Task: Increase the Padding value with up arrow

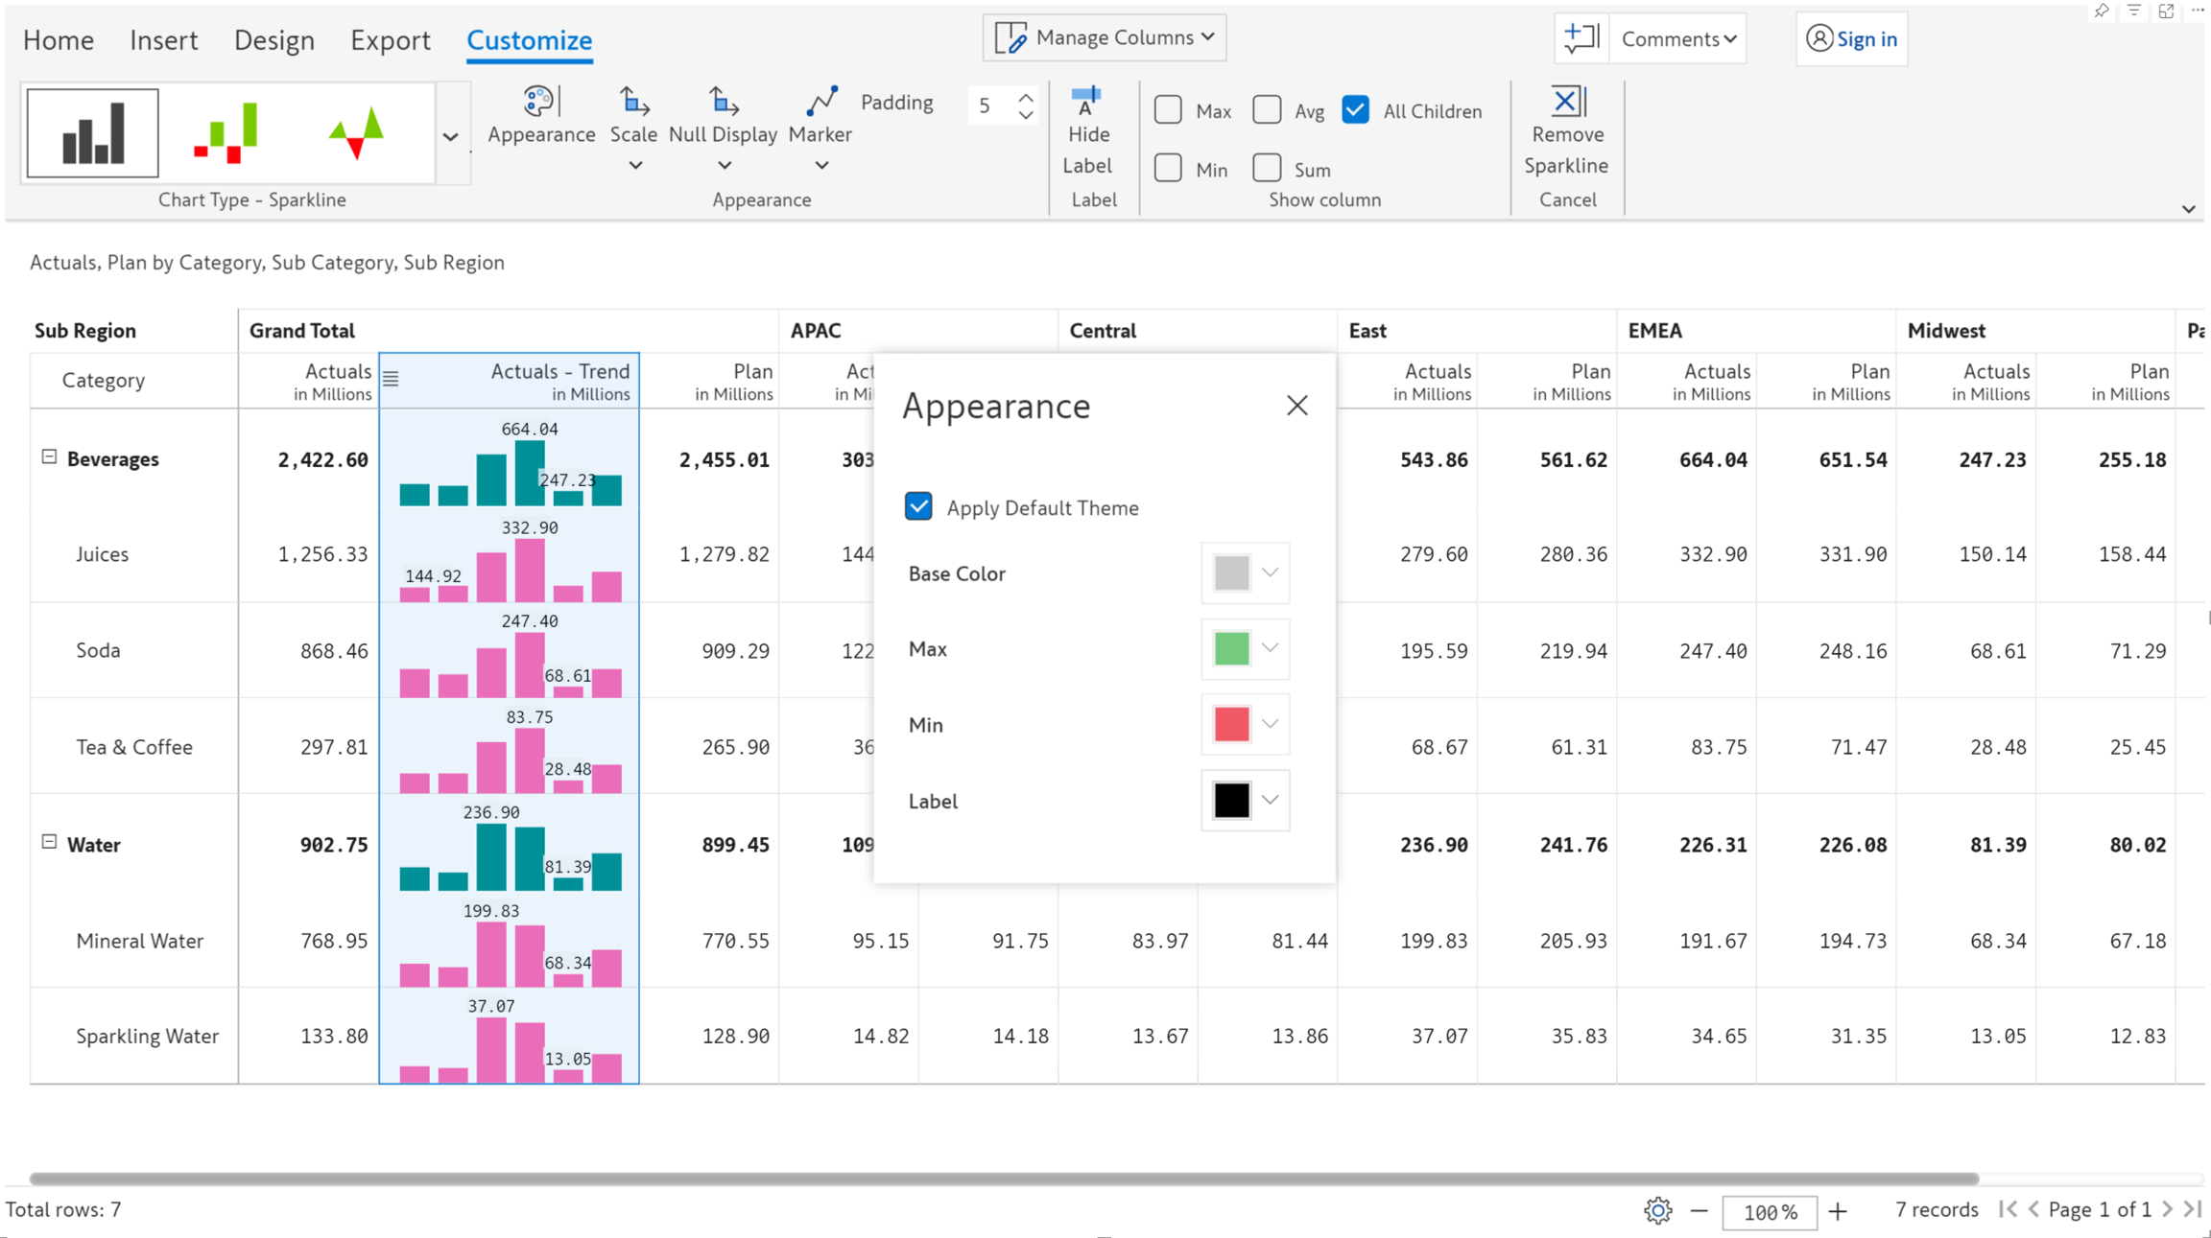Action: click(x=1026, y=97)
